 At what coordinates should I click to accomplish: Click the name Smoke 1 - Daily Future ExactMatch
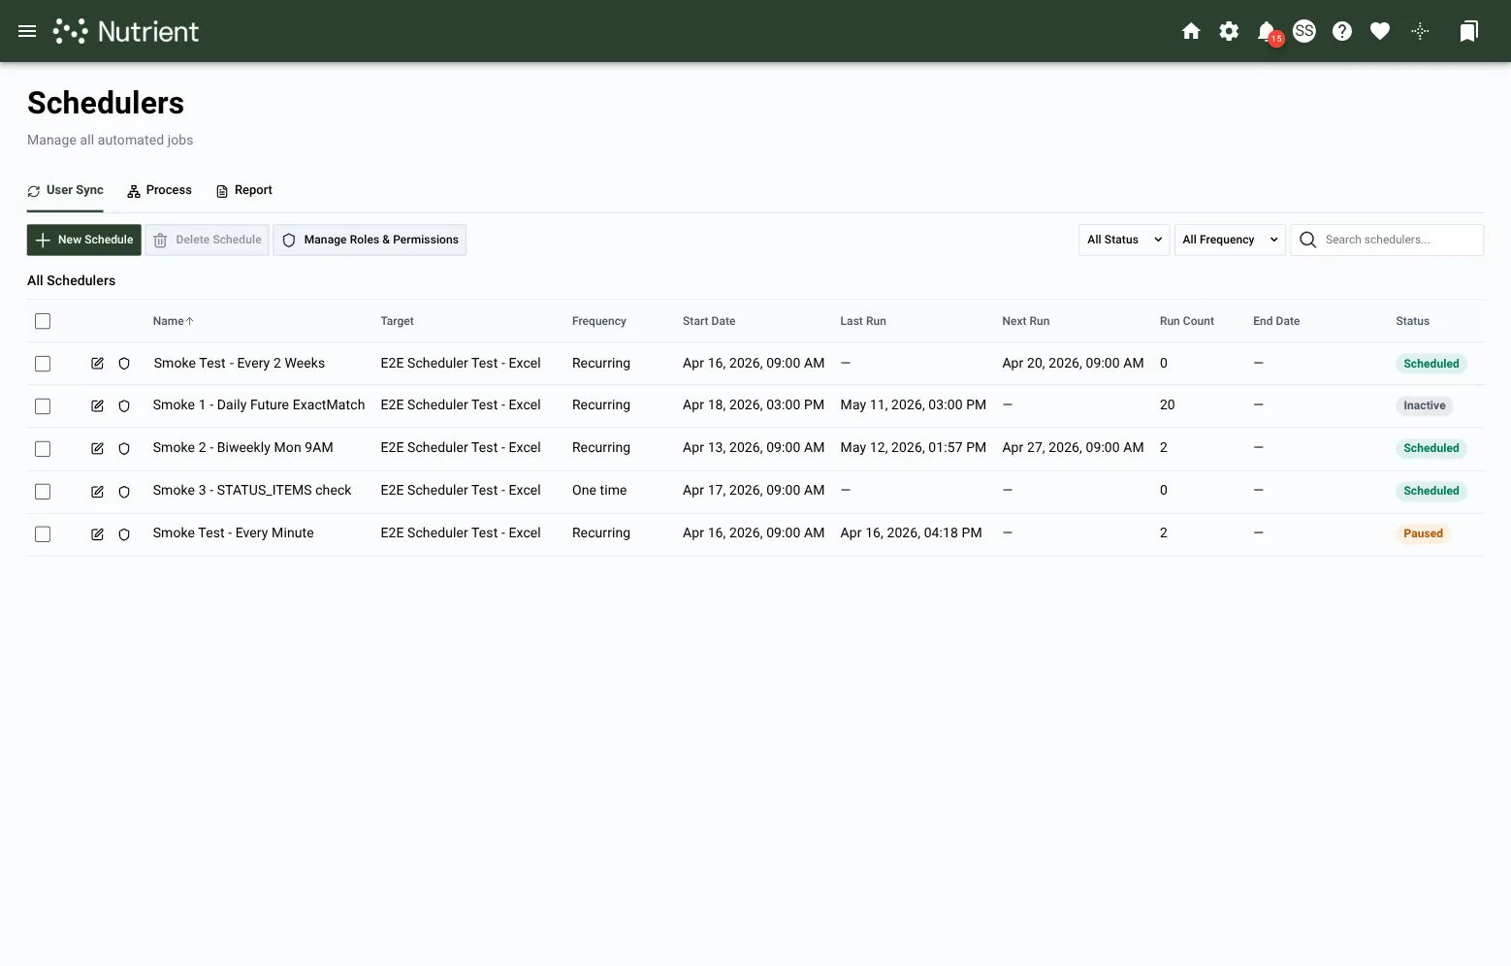pos(259,404)
